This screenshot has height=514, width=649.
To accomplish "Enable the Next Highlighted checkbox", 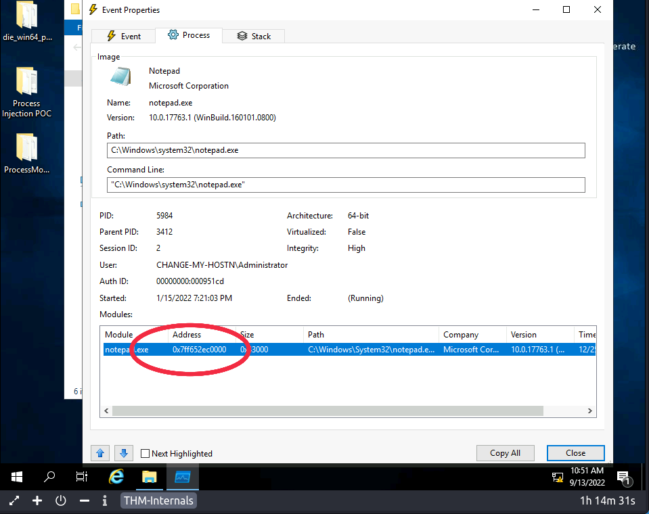I will (146, 454).
